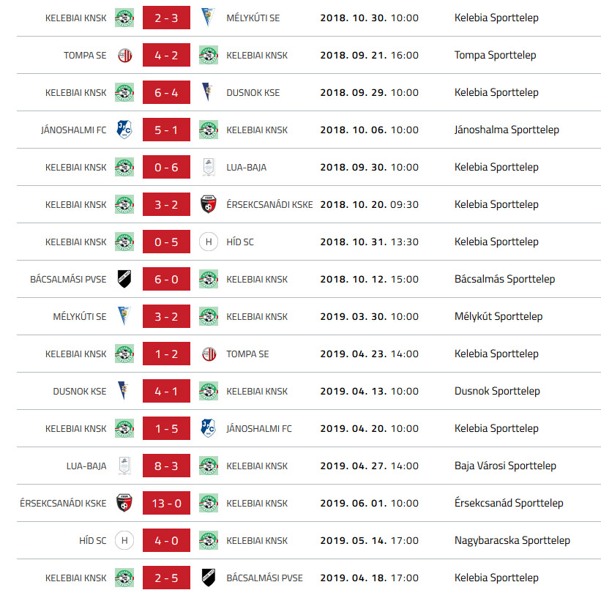
Task: Click the Bácsalmási PVSE black shield beside the 6 - 0 score
Action: click(x=124, y=279)
